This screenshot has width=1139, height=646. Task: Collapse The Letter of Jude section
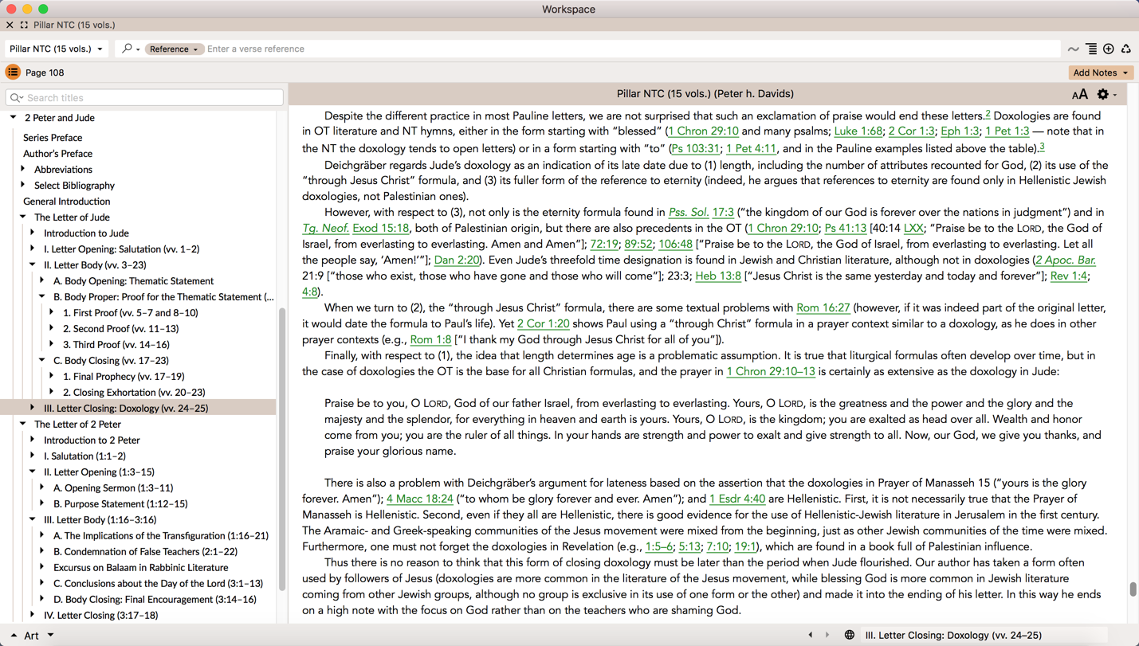pos(23,217)
